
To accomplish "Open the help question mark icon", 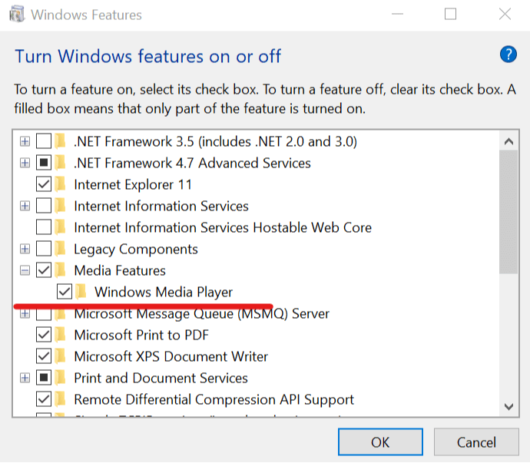I will click(x=508, y=55).
